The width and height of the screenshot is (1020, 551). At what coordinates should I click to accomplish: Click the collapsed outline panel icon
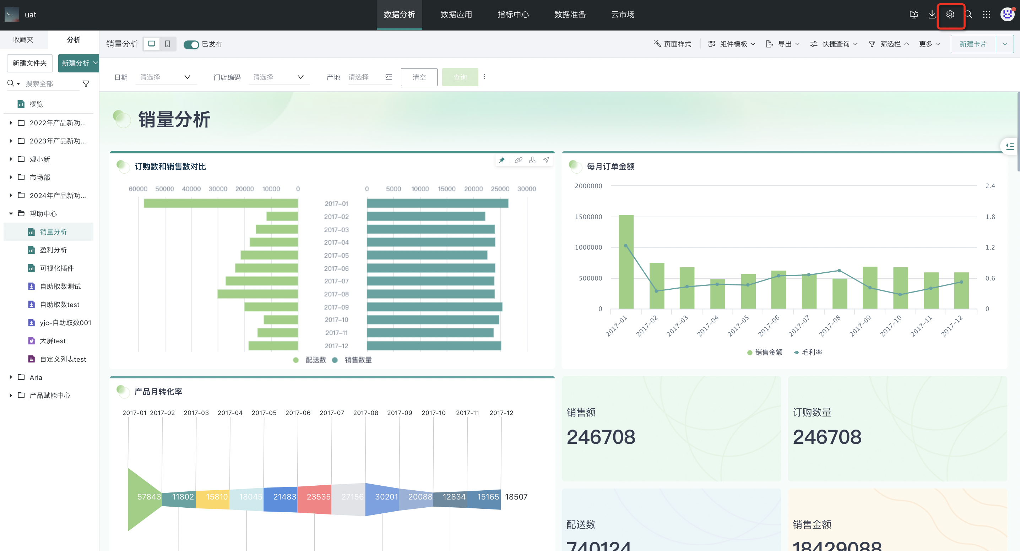1010,147
